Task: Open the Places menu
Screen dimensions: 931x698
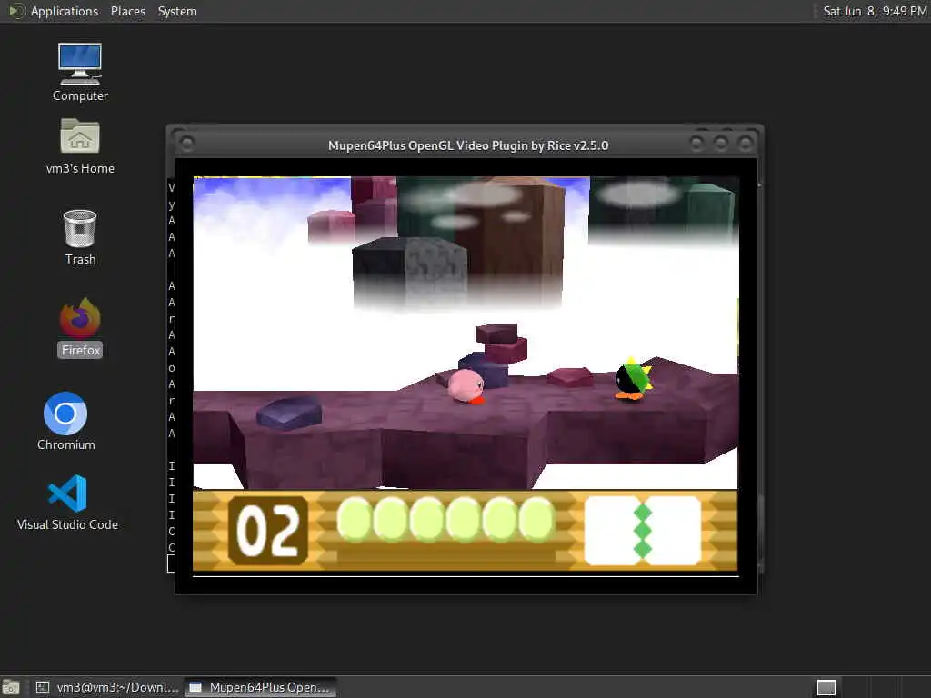Action: (127, 11)
